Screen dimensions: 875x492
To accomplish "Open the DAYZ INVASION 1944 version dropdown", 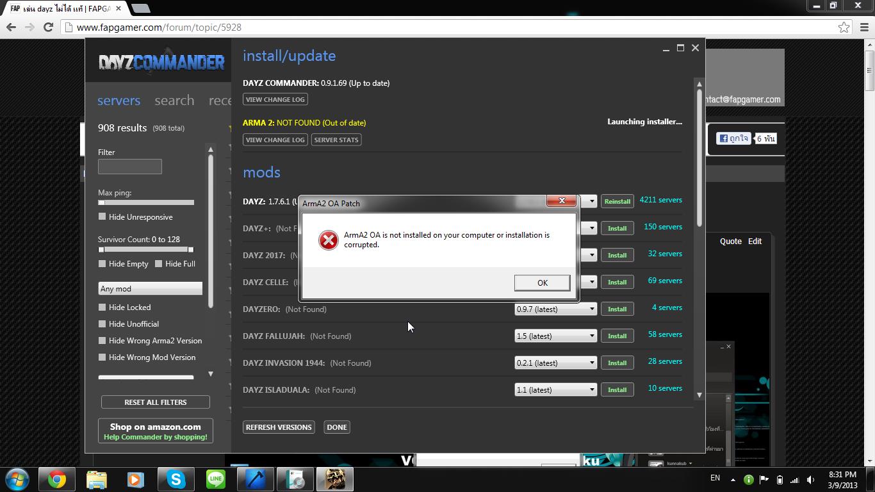I will pos(555,363).
